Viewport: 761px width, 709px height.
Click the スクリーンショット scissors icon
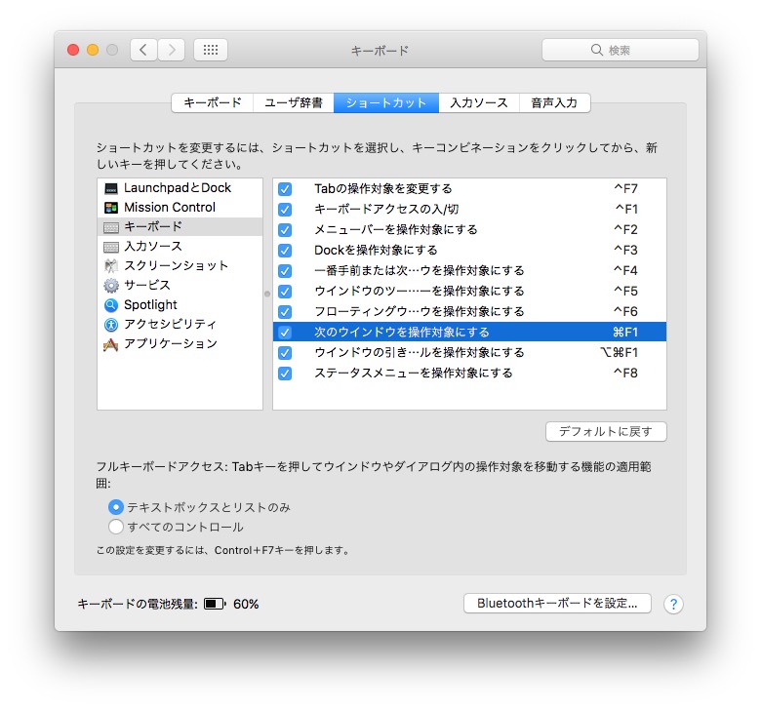pyautogui.click(x=111, y=266)
